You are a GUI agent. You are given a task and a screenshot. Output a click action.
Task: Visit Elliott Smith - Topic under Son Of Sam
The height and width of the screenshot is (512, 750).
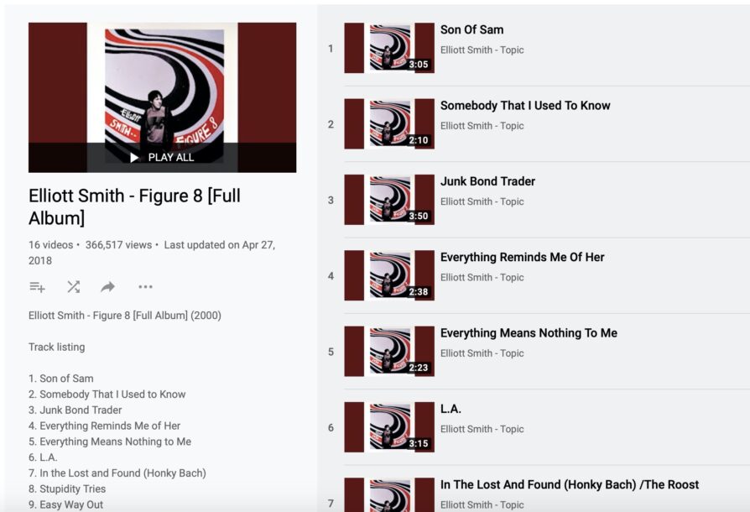482,50
